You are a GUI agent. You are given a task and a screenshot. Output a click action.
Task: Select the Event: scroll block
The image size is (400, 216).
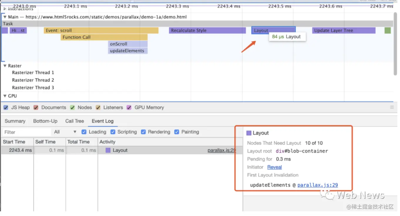101,30
